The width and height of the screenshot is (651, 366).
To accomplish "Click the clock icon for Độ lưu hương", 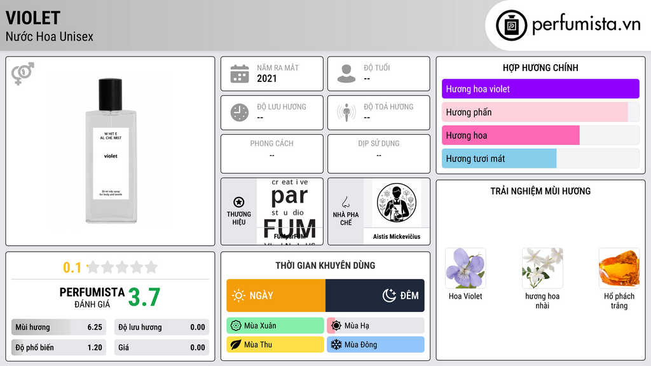I will [x=240, y=112].
